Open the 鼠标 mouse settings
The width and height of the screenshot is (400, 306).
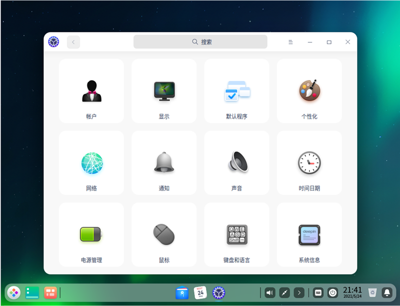[164, 234]
